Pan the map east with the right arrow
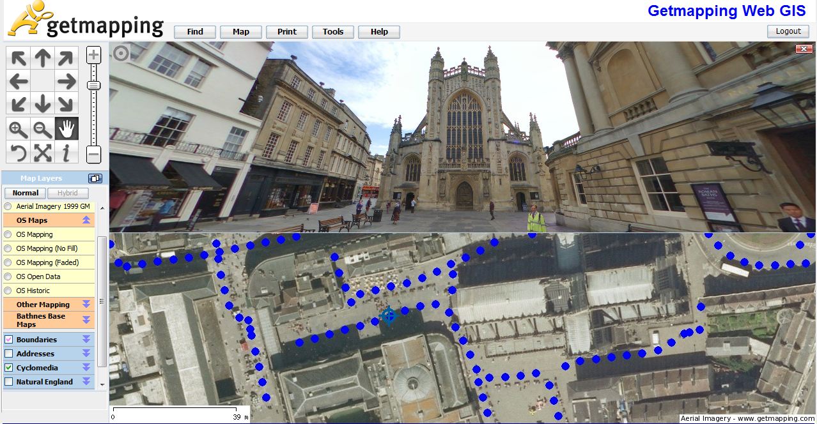The height and width of the screenshot is (424, 817). 66,81
